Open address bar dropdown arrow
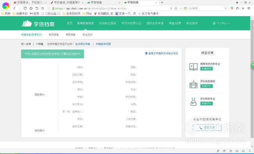The image size is (254, 154). tap(181, 8)
